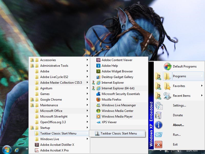
Task: Click the Default Programs label
Action: (184, 66)
